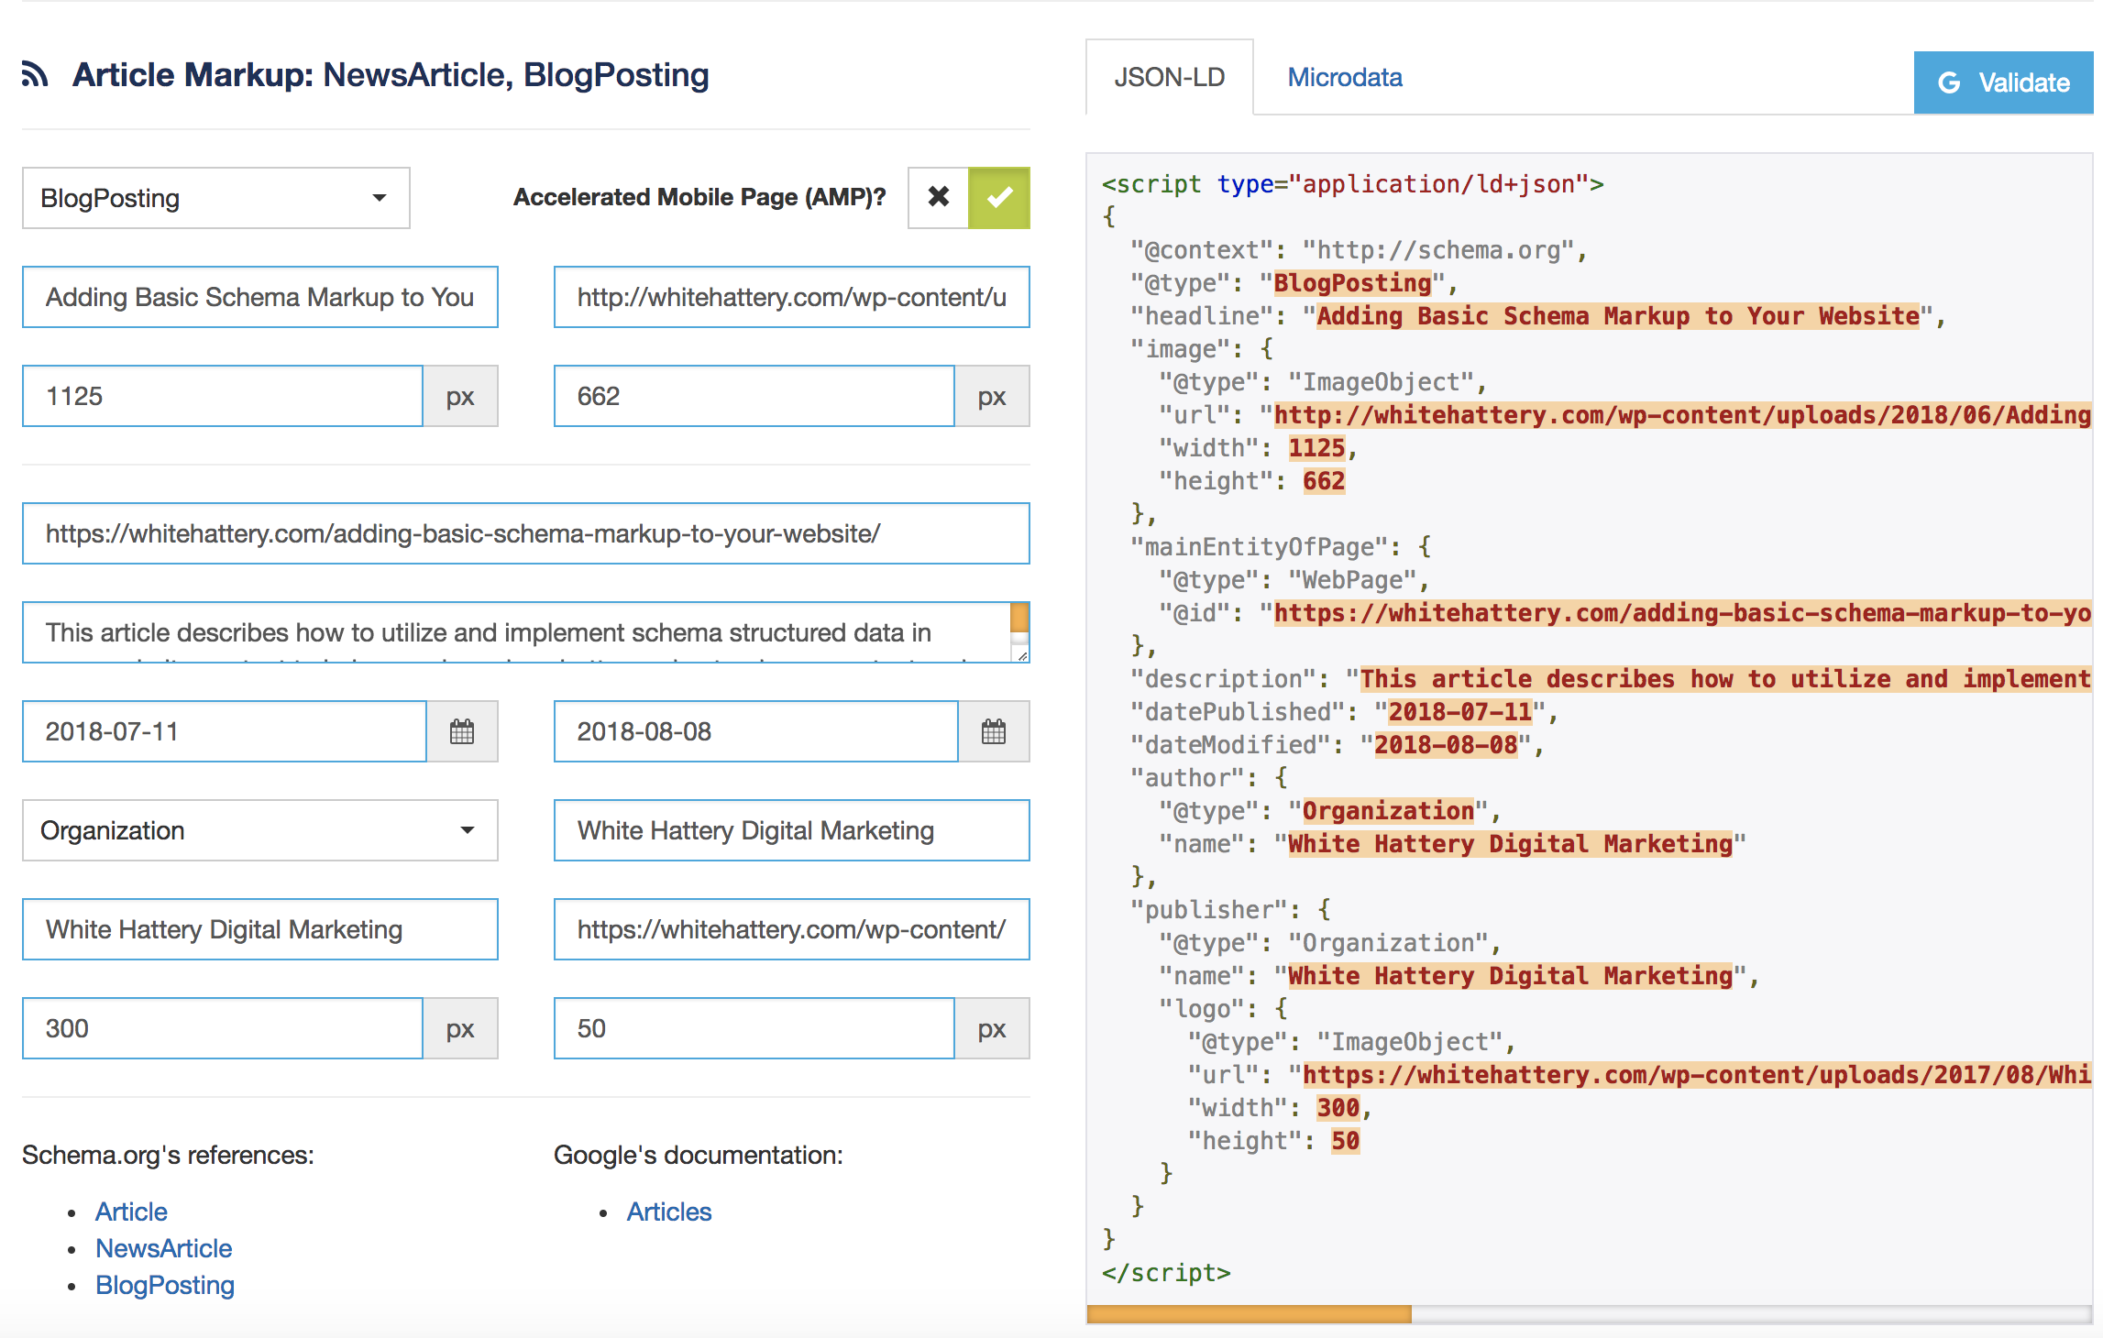Focus the publisher name field
The width and height of the screenshot is (2103, 1338).
pyautogui.click(x=260, y=929)
